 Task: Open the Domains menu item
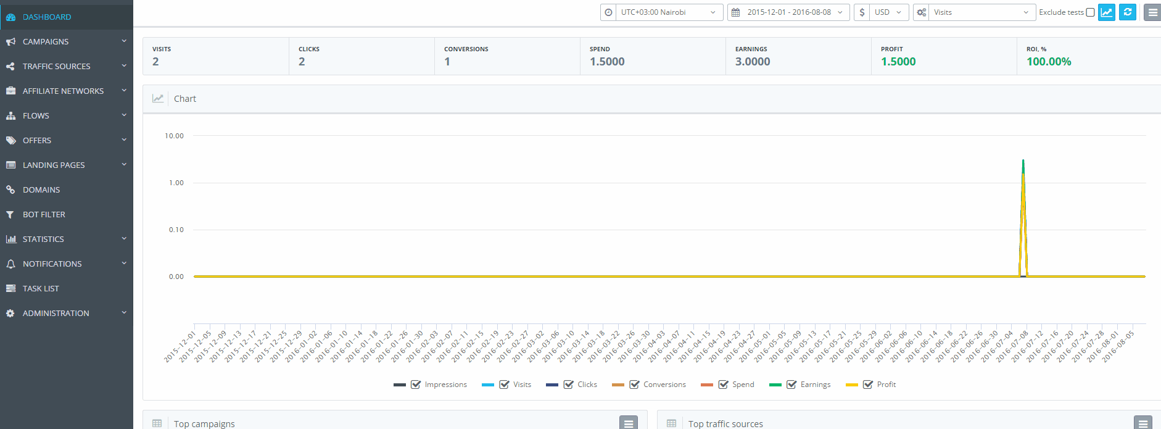point(67,190)
